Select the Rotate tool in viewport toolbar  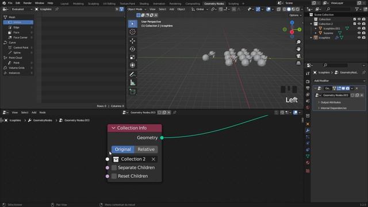tap(132, 49)
